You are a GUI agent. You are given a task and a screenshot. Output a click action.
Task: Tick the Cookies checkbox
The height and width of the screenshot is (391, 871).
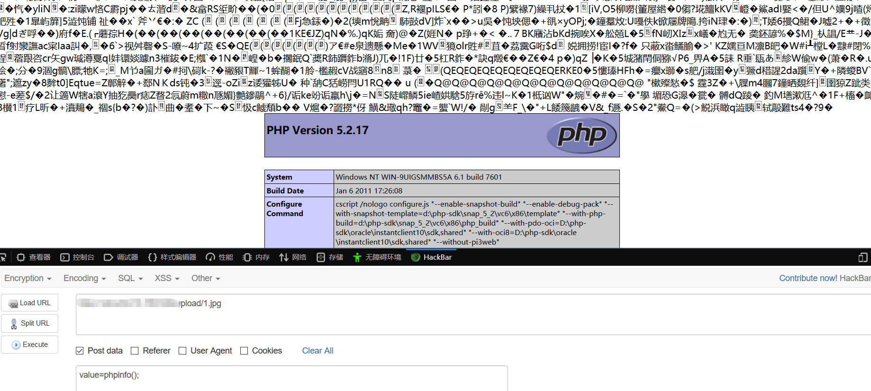click(x=244, y=351)
